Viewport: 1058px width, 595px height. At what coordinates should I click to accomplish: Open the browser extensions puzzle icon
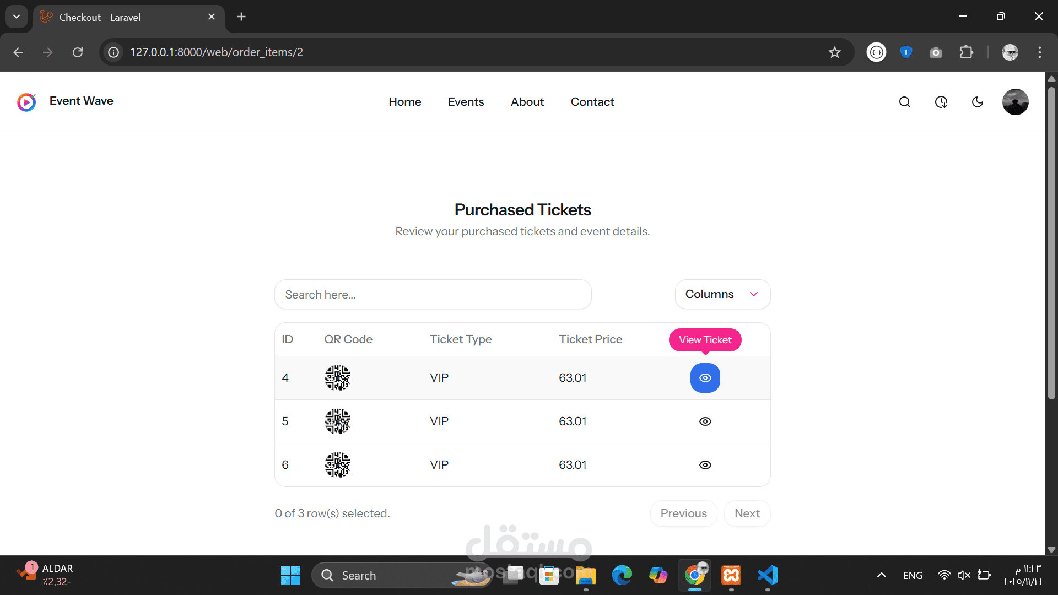(x=966, y=52)
